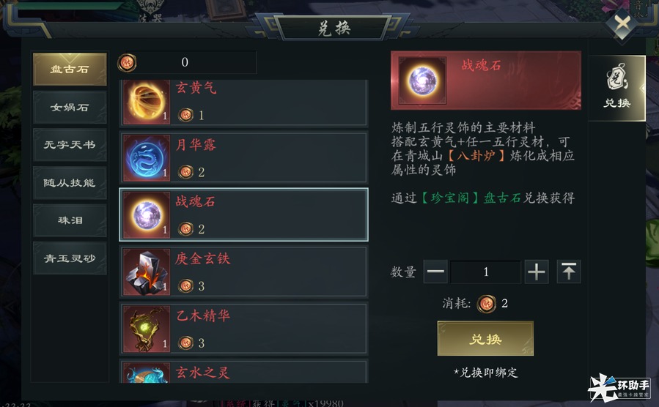Select the 月华露 blue dragon orb icon
The image size is (659, 407).
point(147,158)
